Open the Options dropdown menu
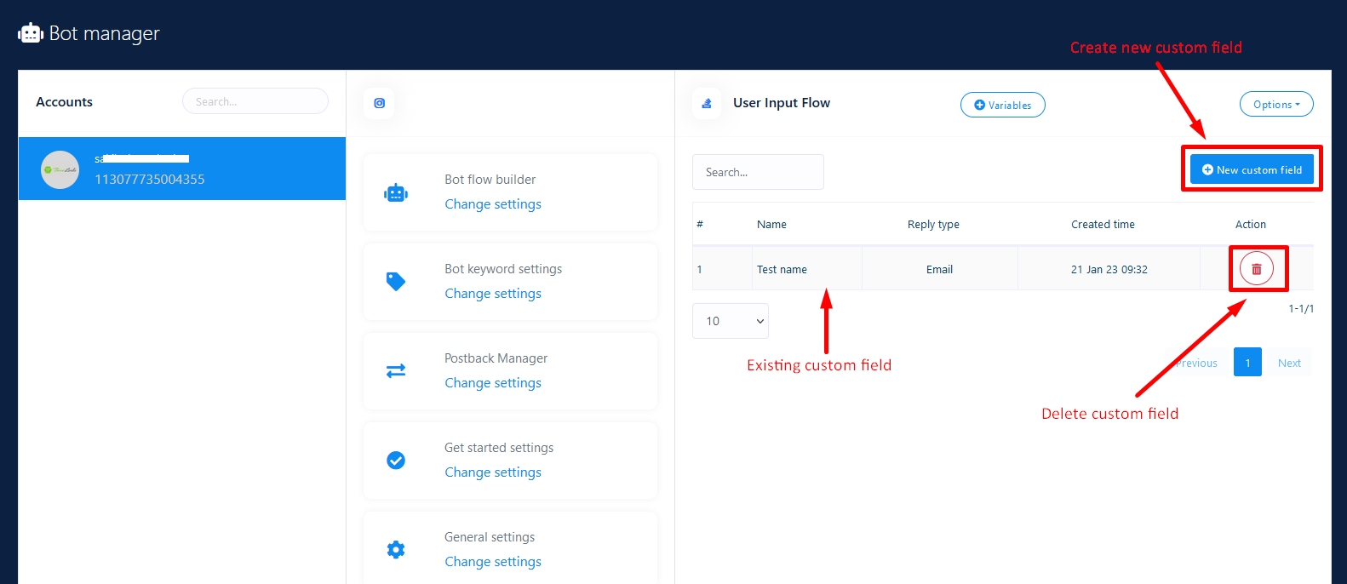The width and height of the screenshot is (1347, 584). coord(1275,105)
